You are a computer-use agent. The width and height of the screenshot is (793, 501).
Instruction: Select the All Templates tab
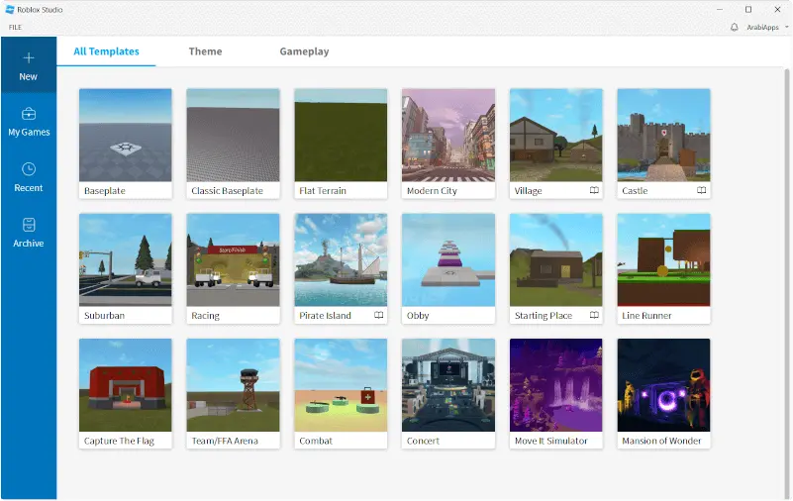[x=106, y=51]
